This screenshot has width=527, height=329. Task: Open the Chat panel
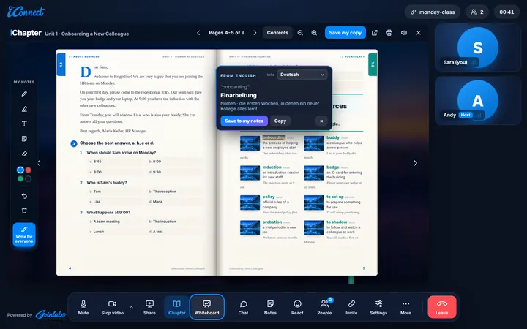click(243, 308)
